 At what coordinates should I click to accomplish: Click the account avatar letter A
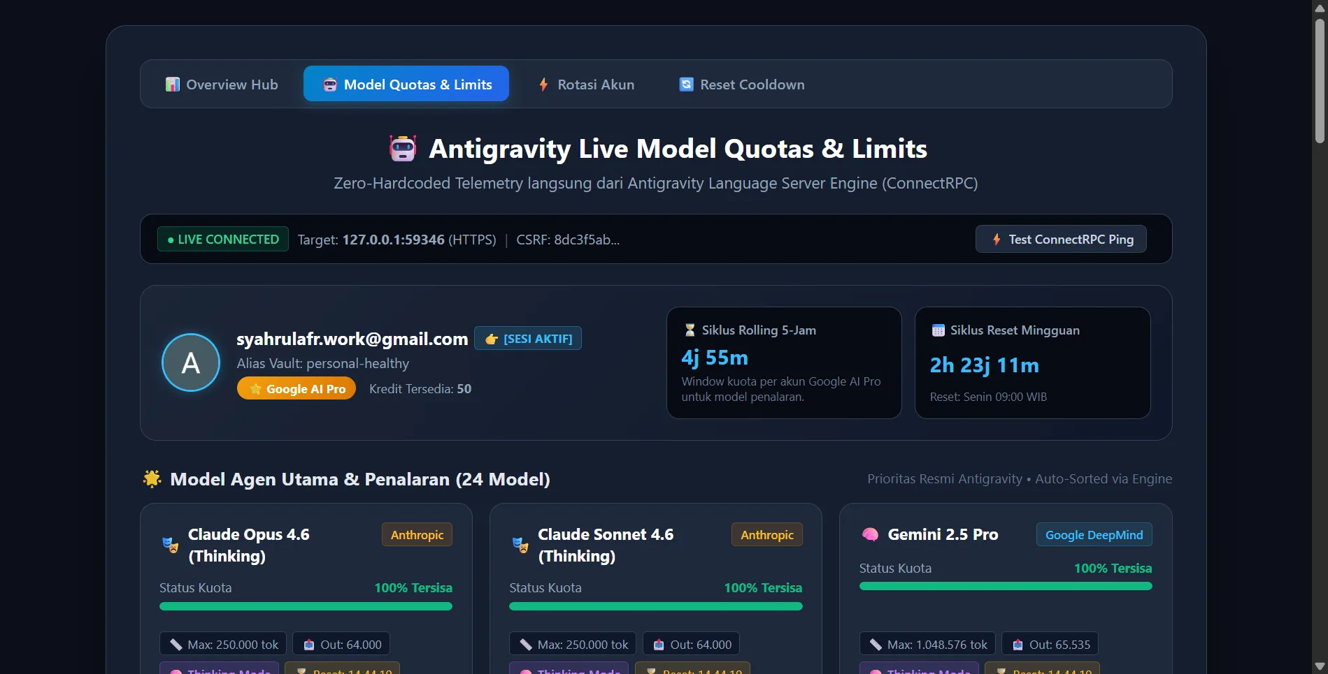click(x=191, y=363)
